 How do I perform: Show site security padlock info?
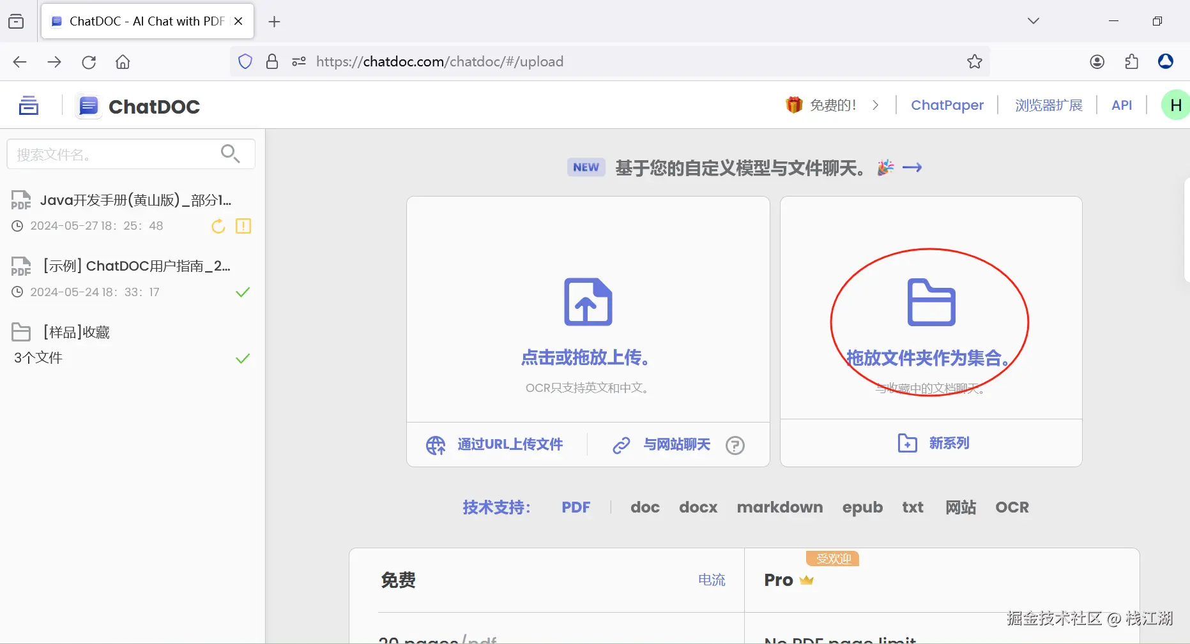(272, 61)
